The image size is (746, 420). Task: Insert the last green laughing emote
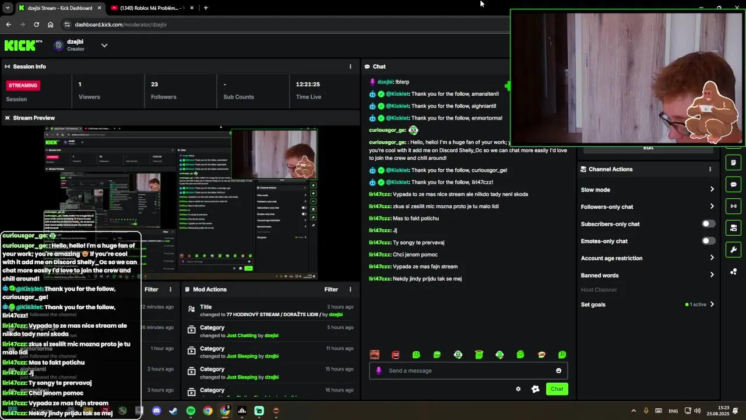click(562, 355)
